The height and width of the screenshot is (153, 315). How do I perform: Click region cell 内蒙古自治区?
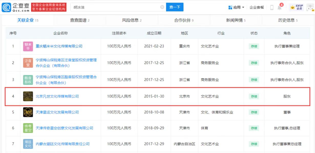pos(184,144)
